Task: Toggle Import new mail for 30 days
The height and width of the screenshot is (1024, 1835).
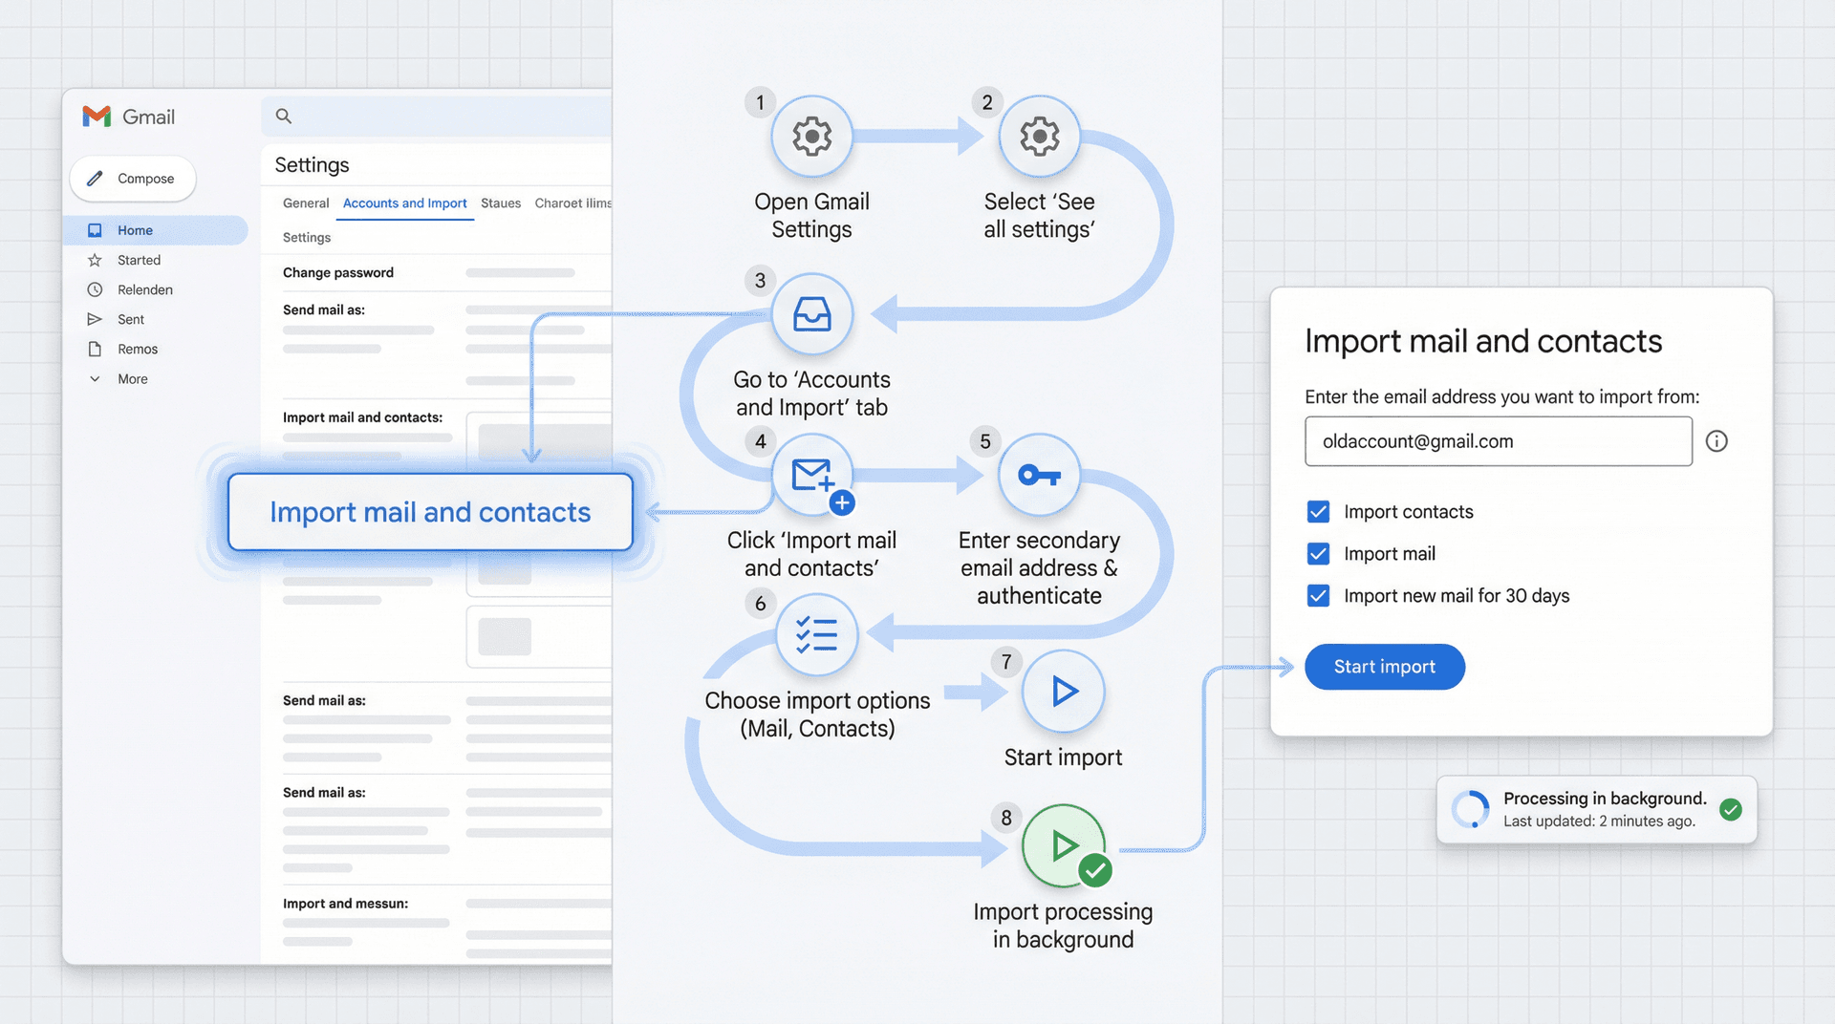Action: (1318, 595)
